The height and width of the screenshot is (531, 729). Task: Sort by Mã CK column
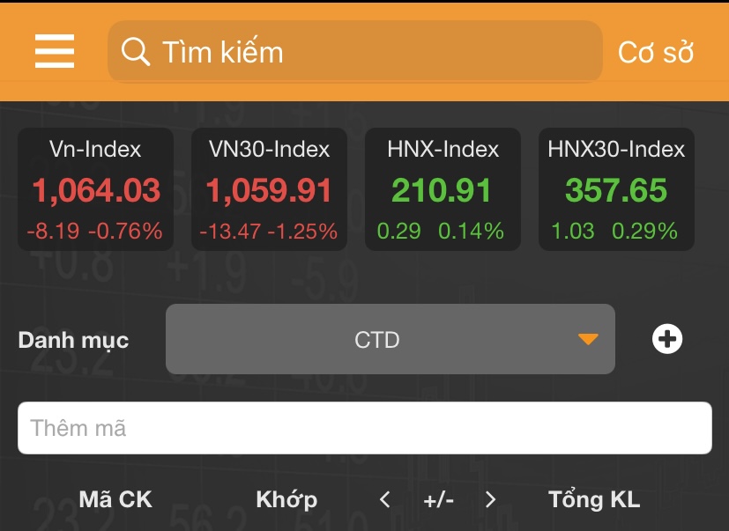115,500
